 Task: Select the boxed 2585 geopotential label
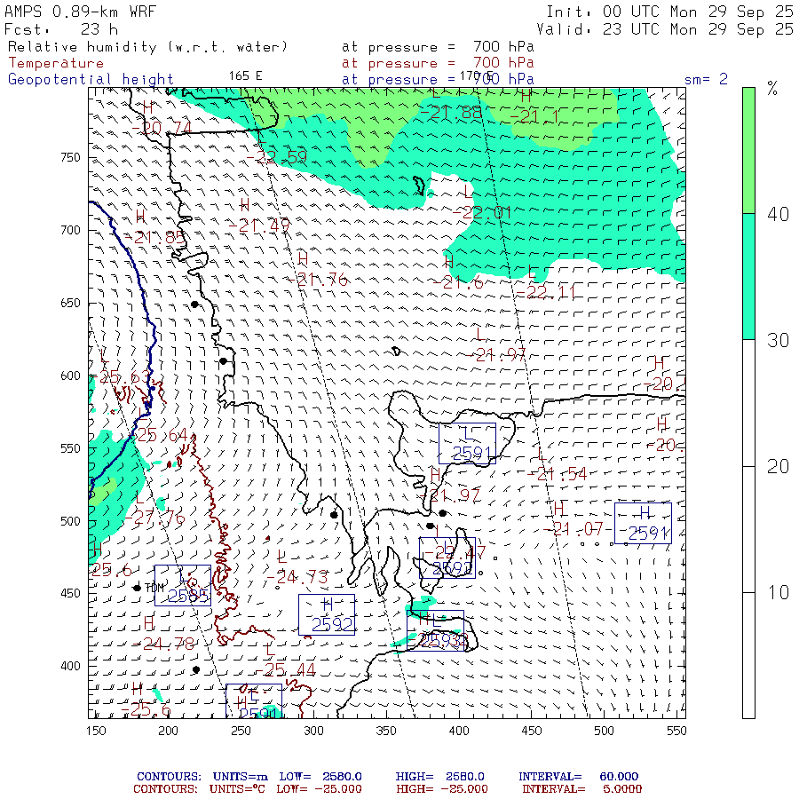pyautogui.click(x=183, y=586)
